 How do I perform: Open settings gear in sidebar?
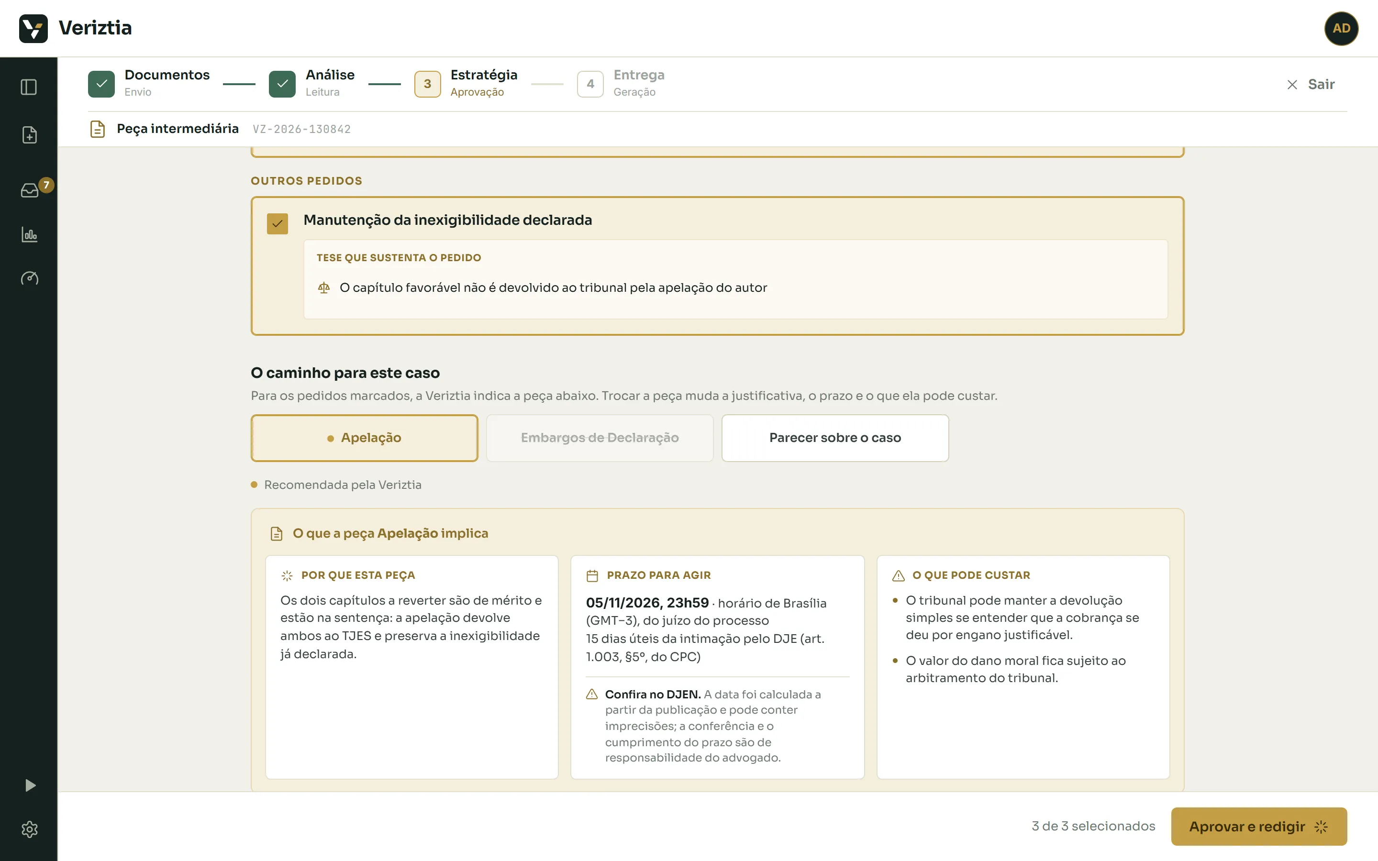[x=29, y=829]
